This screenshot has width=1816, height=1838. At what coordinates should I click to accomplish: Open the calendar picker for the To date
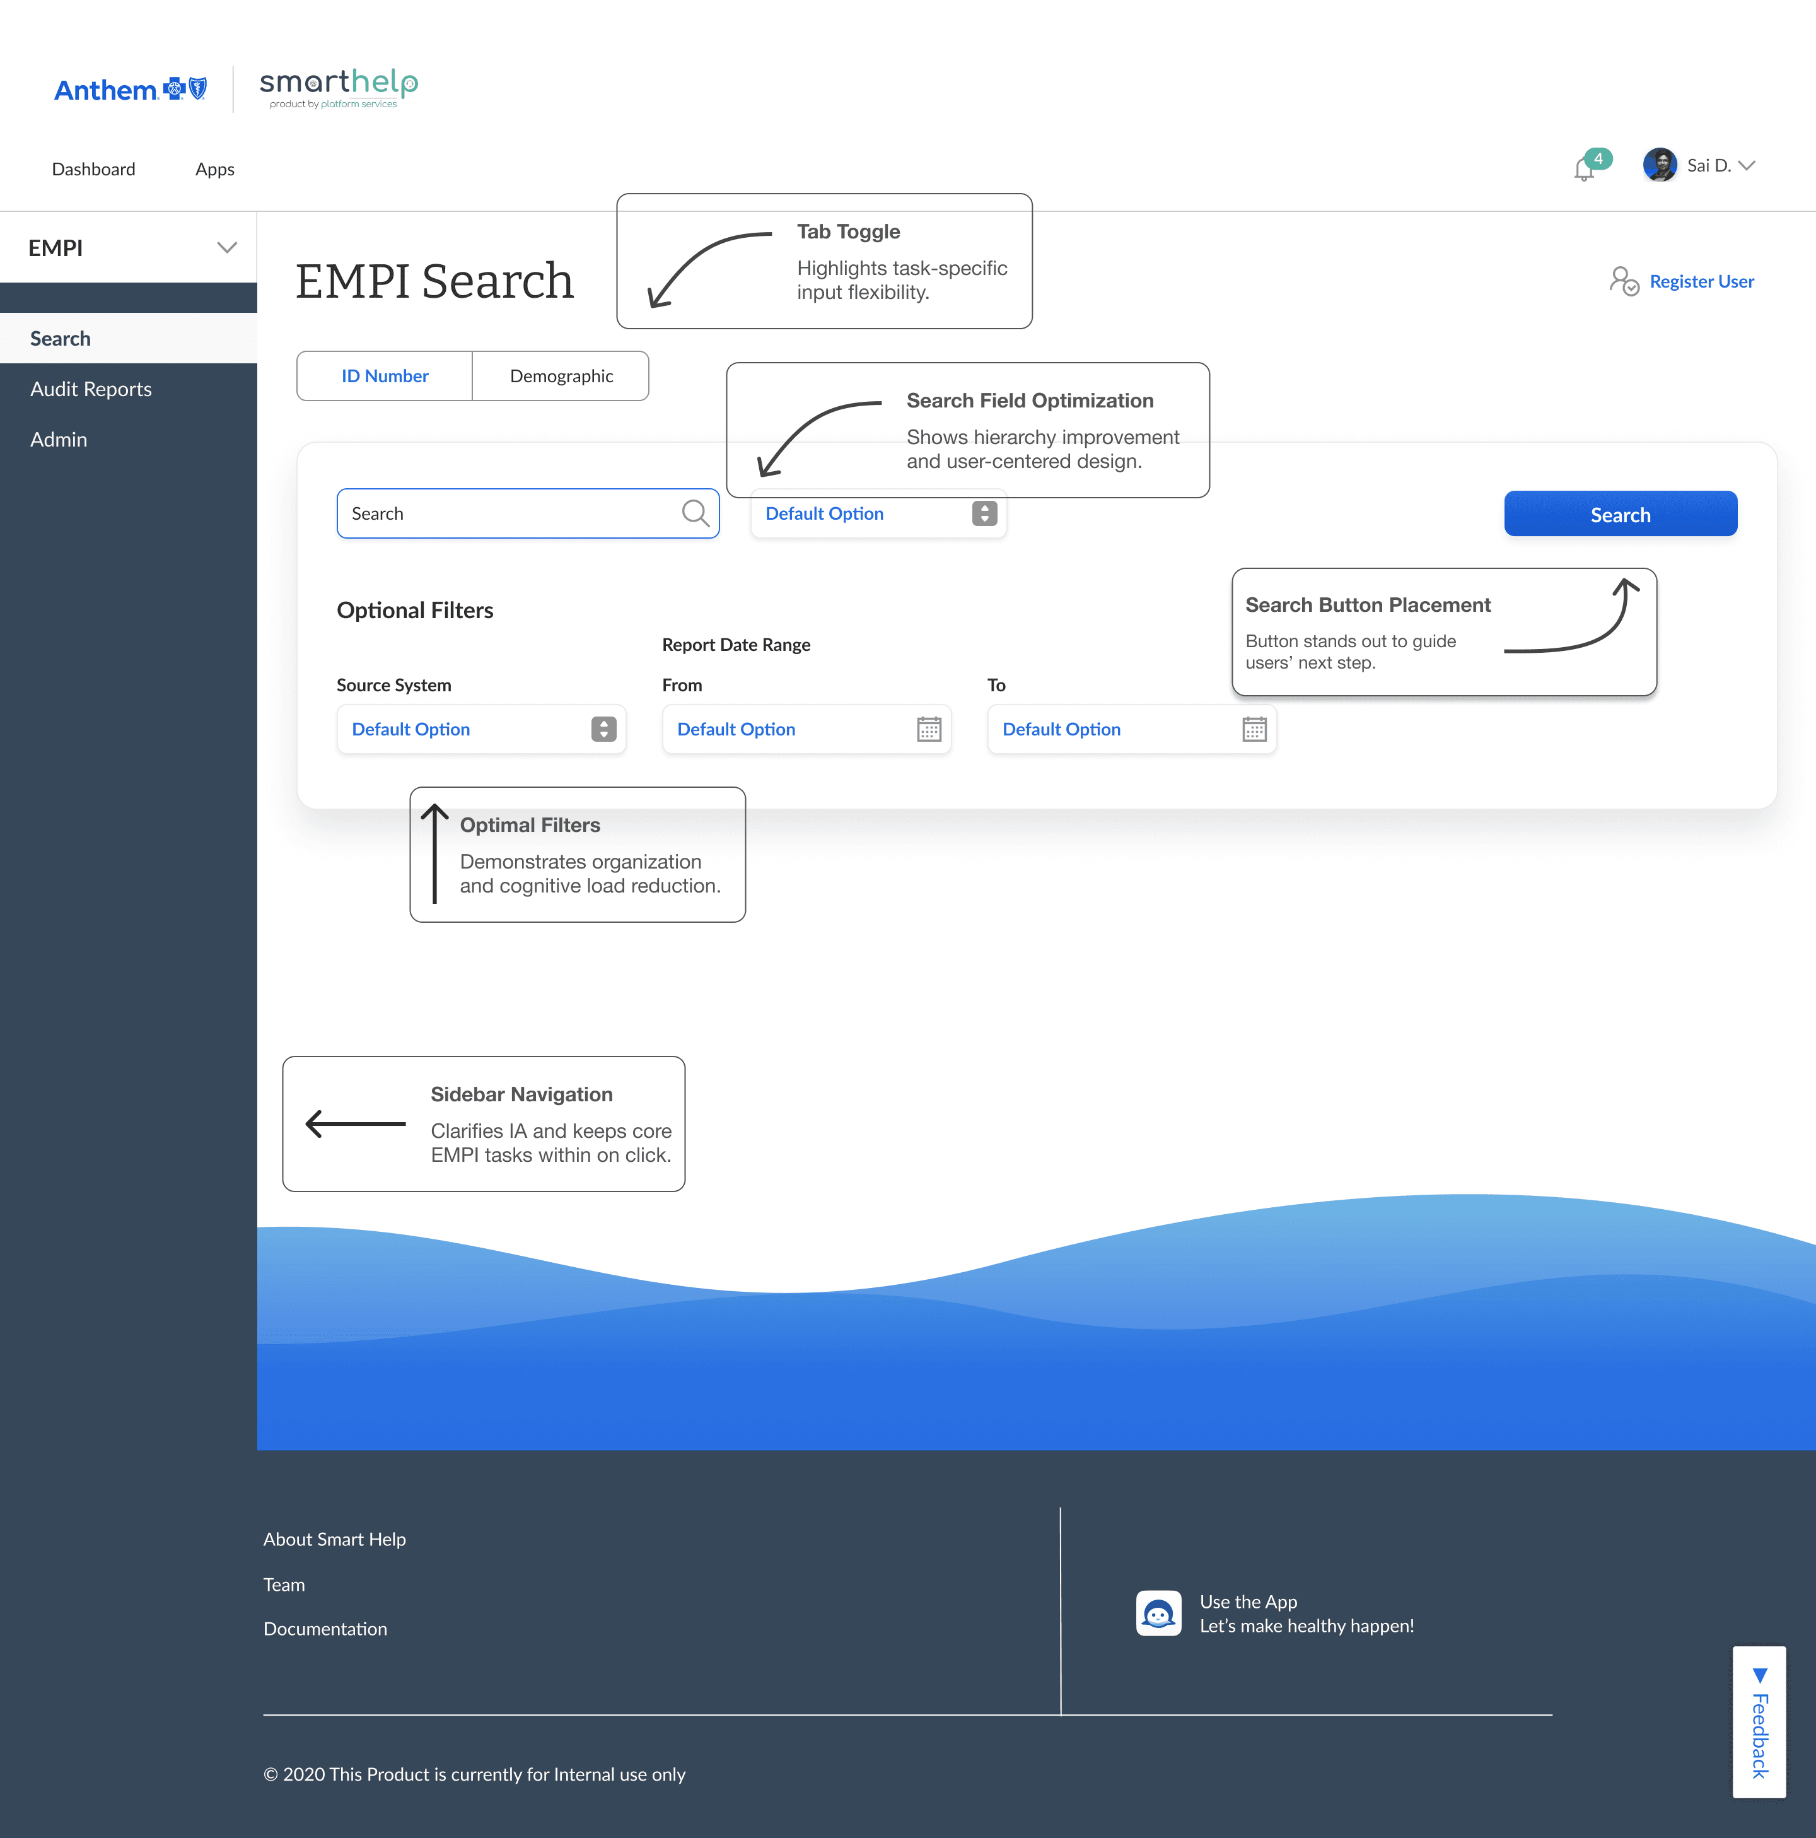(x=1255, y=729)
